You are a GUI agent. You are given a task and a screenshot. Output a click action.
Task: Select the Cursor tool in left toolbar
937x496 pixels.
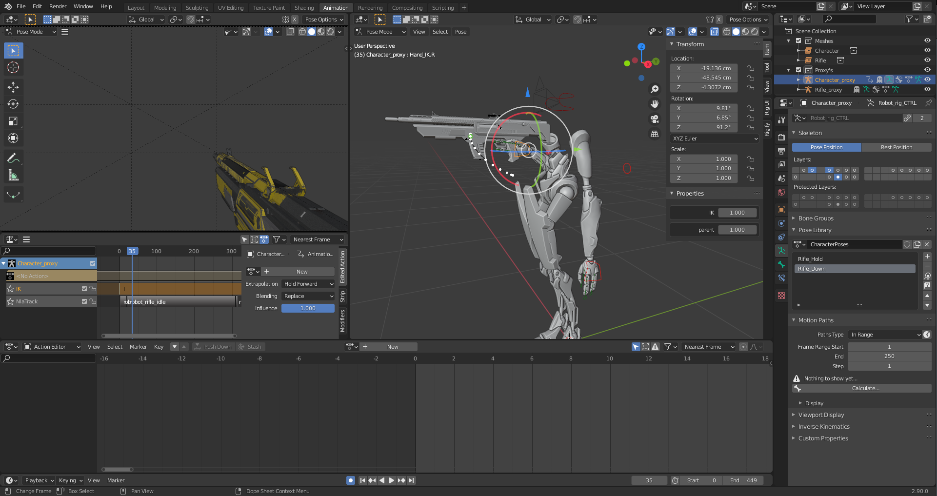pyautogui.click(x=13, y=67)
